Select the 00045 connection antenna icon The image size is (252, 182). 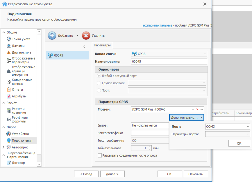click(x=50, y=55)
